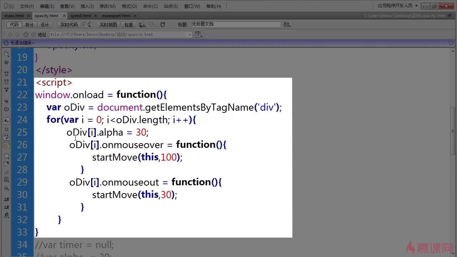Click the refresh design view icon

pyautogui.click(x=163, y=25)
